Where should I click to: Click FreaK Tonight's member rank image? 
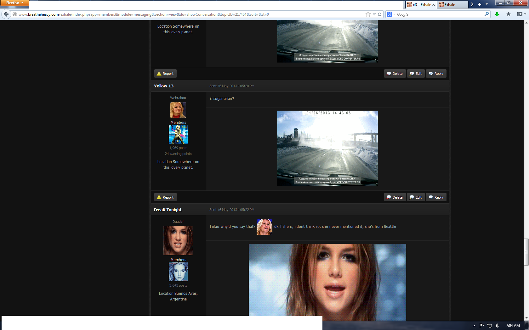[178, 272]
